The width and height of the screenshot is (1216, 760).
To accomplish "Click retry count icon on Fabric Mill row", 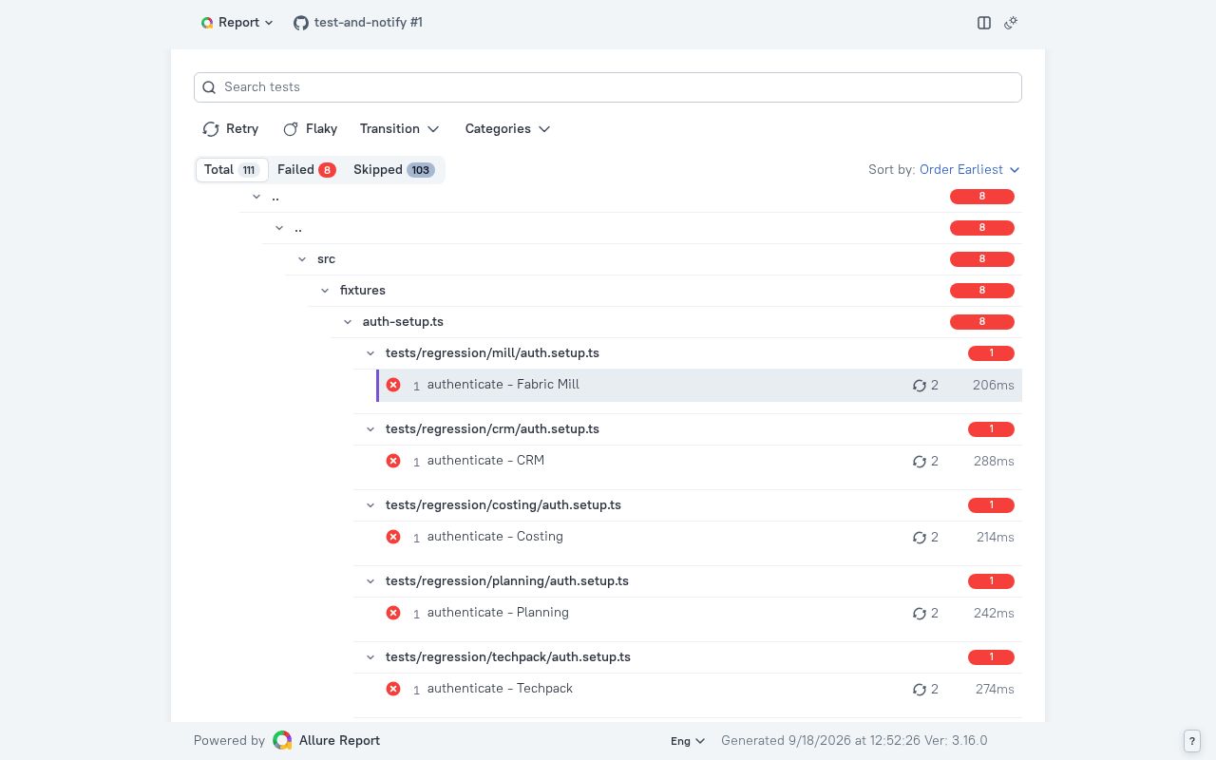I will click(x=919, y=386).
